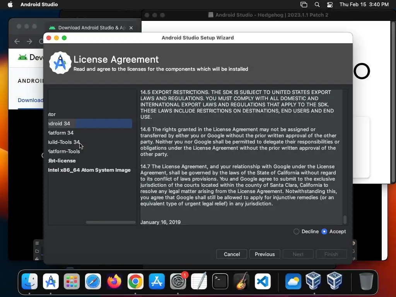
Task: Click the disabled Next button
Action: (298, 254)
